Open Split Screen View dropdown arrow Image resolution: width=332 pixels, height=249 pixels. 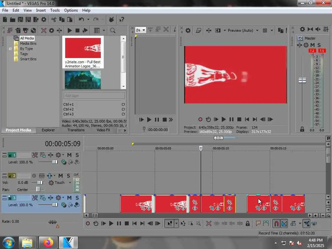[x=225, y=30]
